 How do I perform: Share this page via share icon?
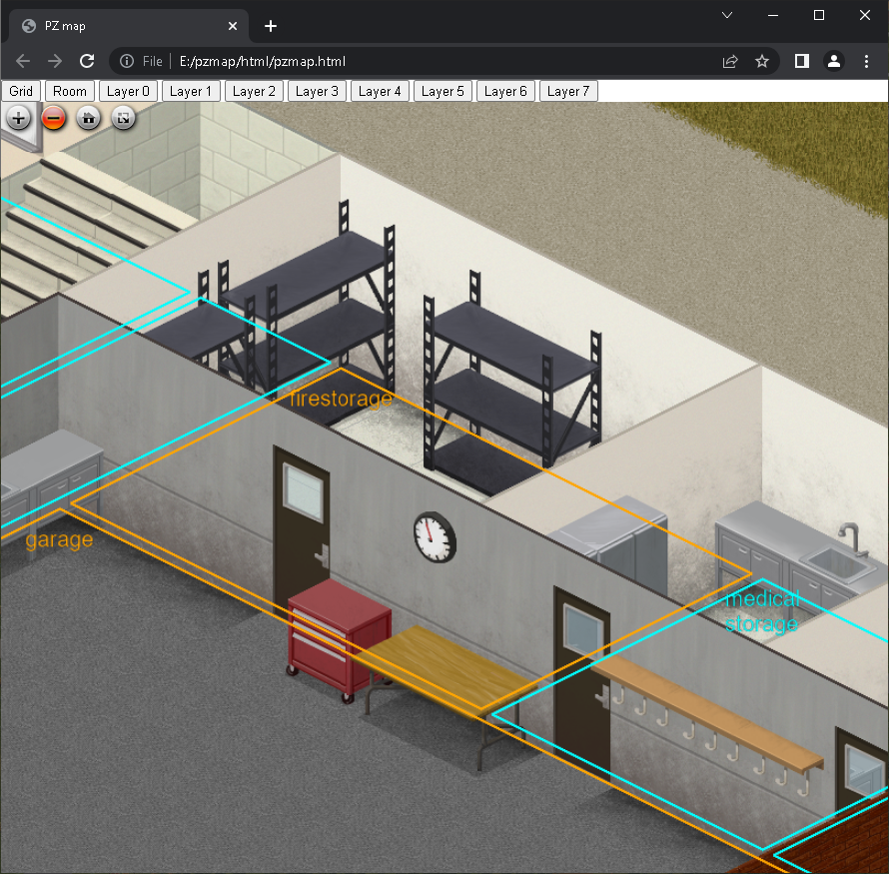(730, 61)
